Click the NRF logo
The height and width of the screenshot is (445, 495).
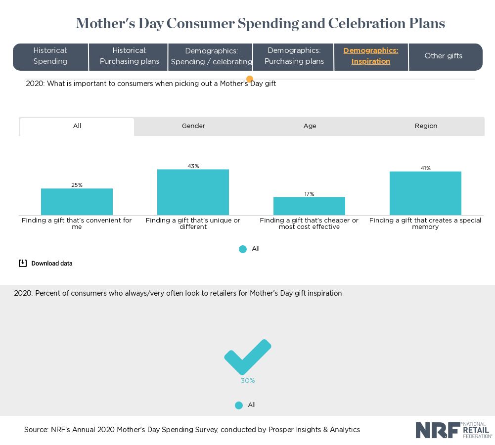(x=453, y=430)
